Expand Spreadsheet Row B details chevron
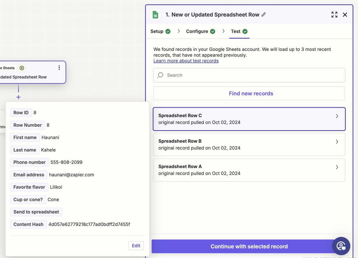Screen dimensions: 358x258 [x=337, y=142]
